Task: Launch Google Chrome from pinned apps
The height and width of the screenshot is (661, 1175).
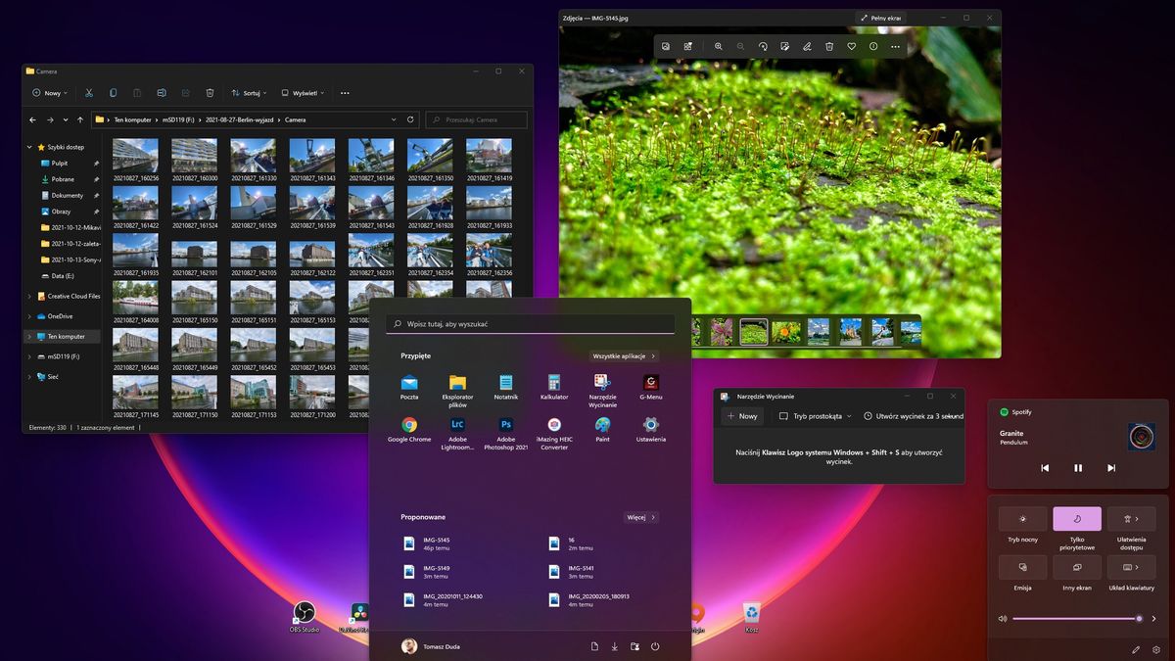Action: [409, 429]
